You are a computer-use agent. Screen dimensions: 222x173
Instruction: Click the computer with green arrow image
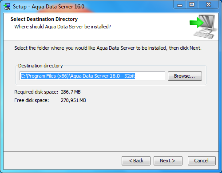pos(203,27)
